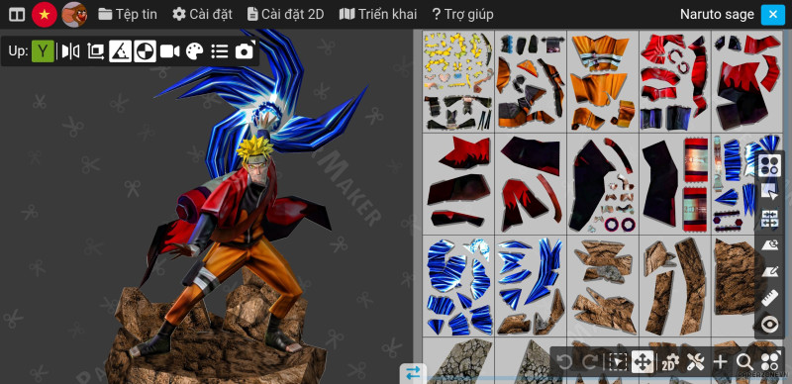Image resolution: width=792 pixels, height=384 pixels.
Task: Open the 3D camera view options
Action: pos(169,51)
